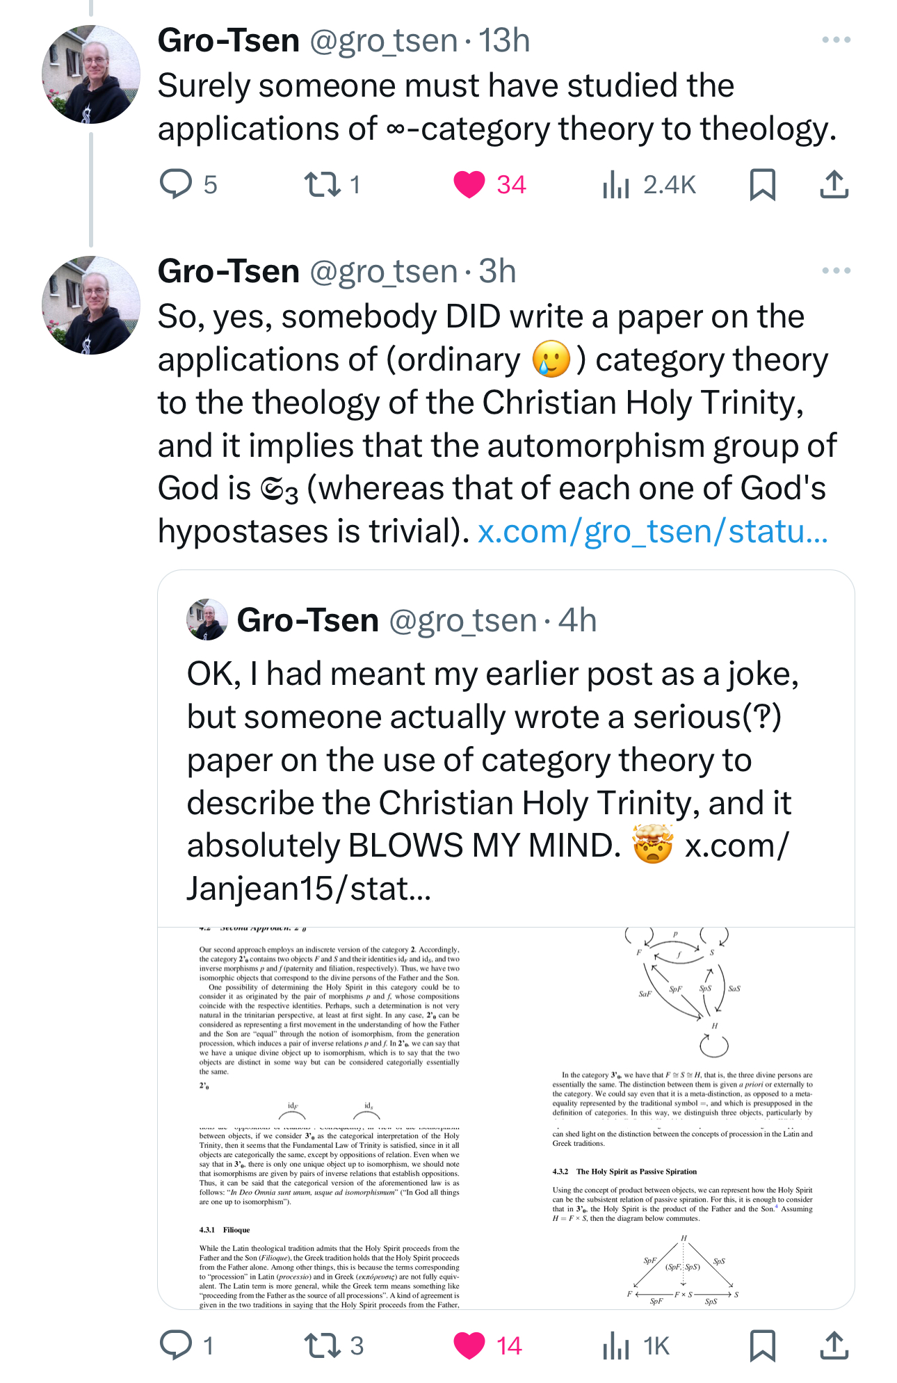Repost the ∞-category theory tweet

click(323, 185)
